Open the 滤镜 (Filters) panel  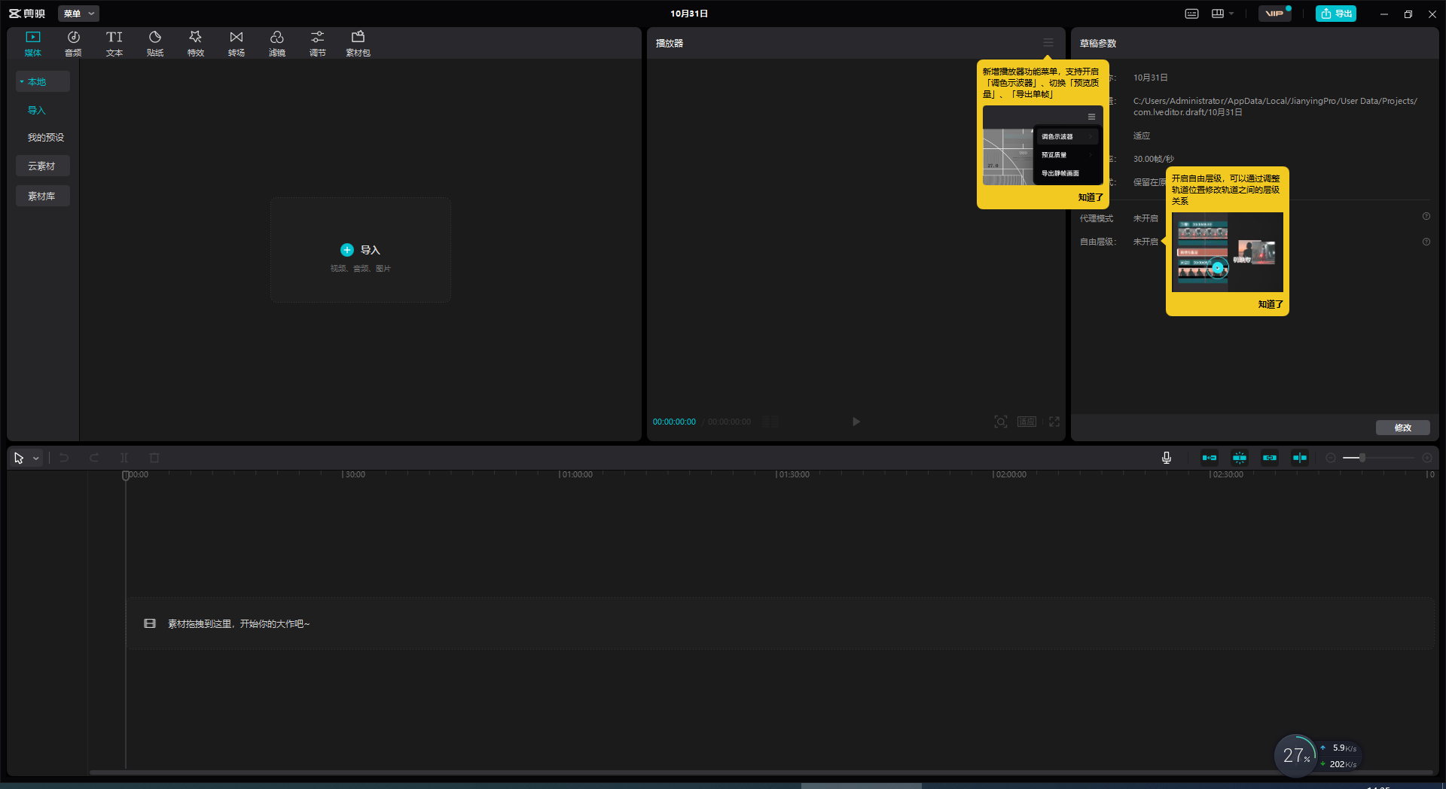(x=277, y=44)
